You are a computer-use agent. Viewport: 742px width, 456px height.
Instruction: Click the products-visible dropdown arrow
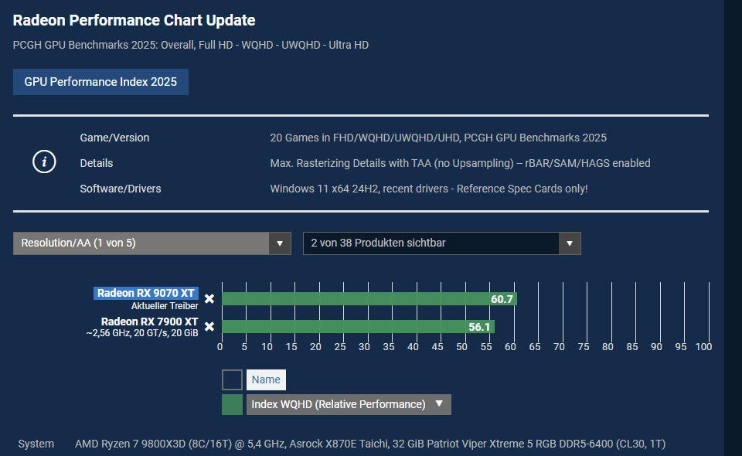[x=570, y=243]
